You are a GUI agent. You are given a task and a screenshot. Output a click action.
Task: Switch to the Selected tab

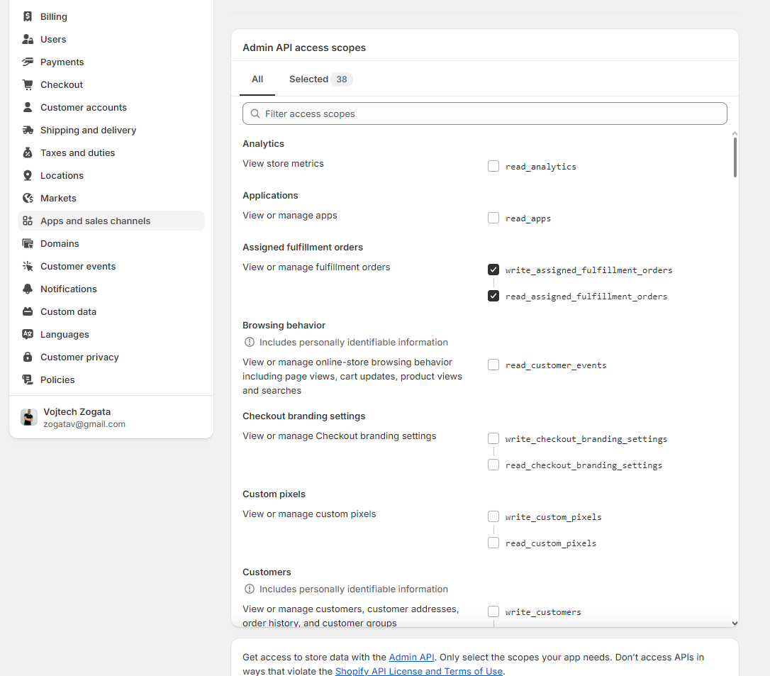(320, 79)
